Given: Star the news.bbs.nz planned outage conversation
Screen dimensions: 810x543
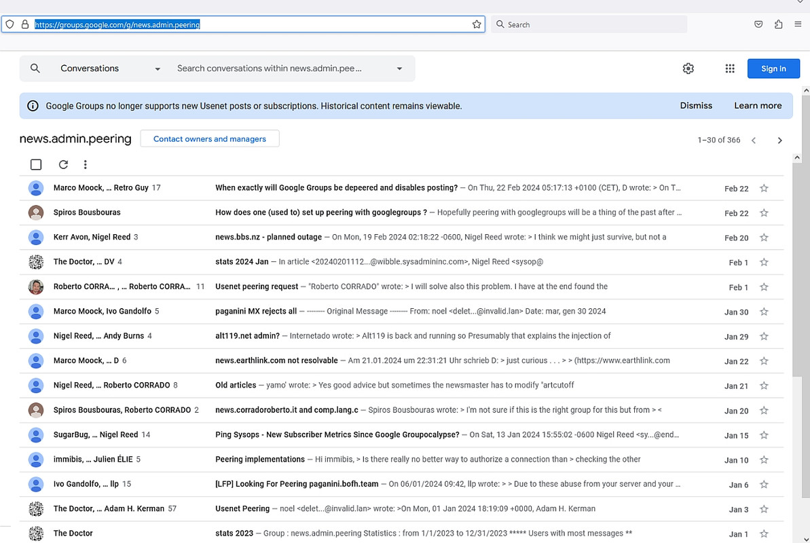Looking at the screenshot, I should [x=764, y=238].
